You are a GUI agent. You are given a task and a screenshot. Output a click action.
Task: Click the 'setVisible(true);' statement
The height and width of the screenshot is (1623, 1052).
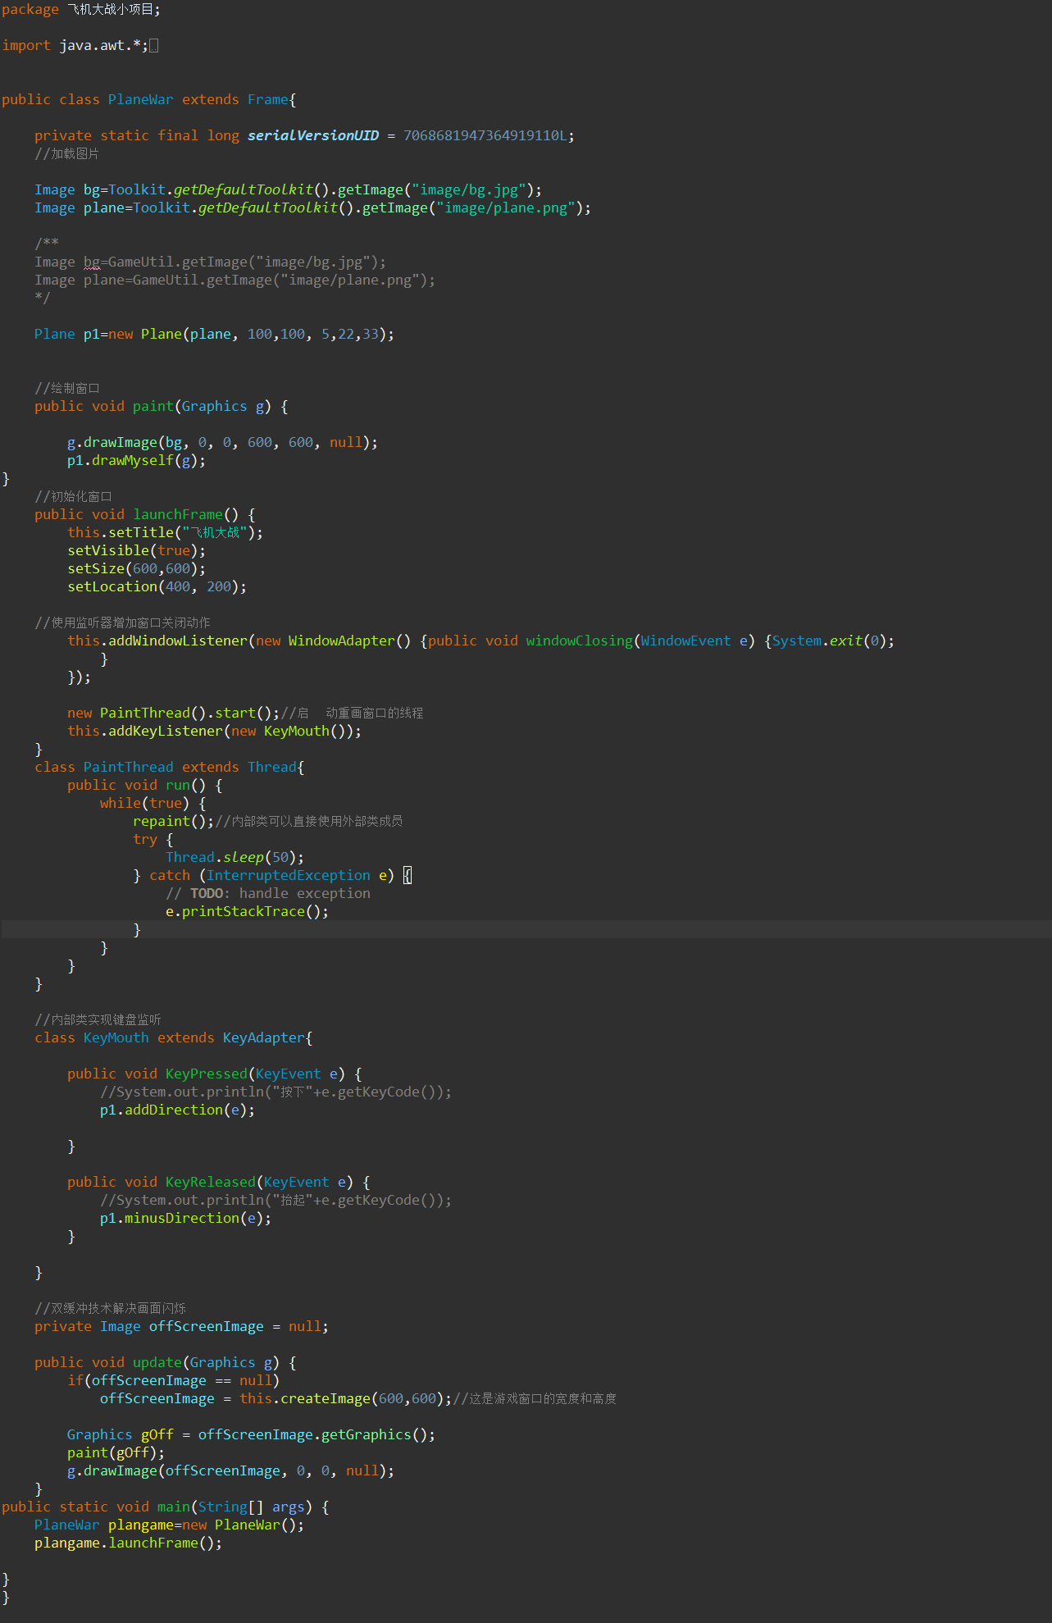click(136, 551)
